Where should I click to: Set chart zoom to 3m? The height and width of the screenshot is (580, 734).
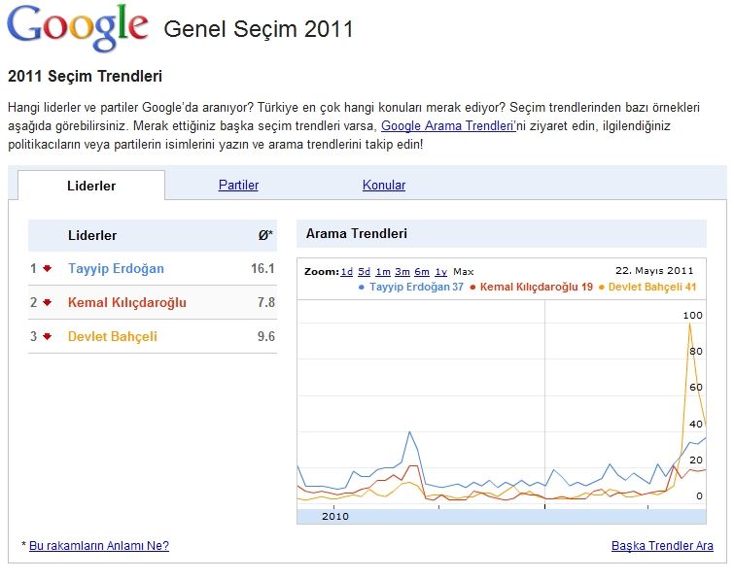[401, 272]
